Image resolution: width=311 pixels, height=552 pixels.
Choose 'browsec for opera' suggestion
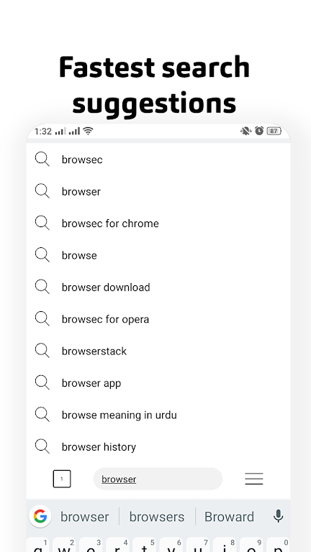pos(158,319)
